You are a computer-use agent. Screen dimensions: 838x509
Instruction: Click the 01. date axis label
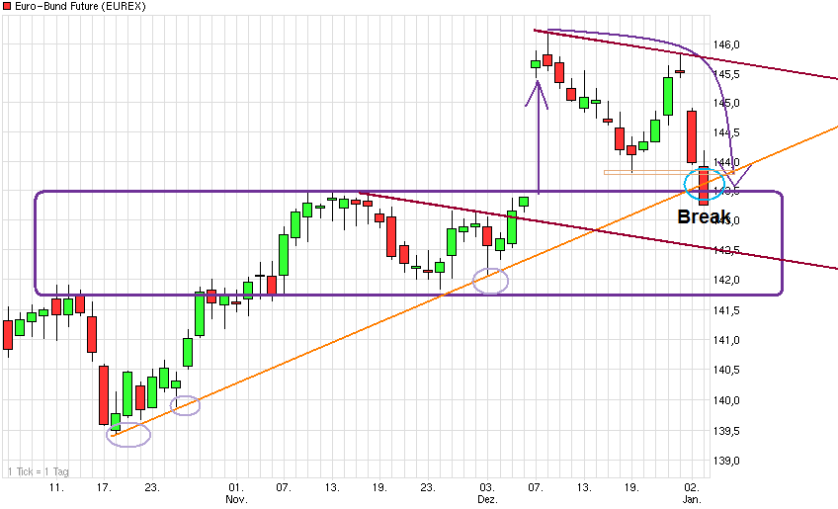point(236,487)
